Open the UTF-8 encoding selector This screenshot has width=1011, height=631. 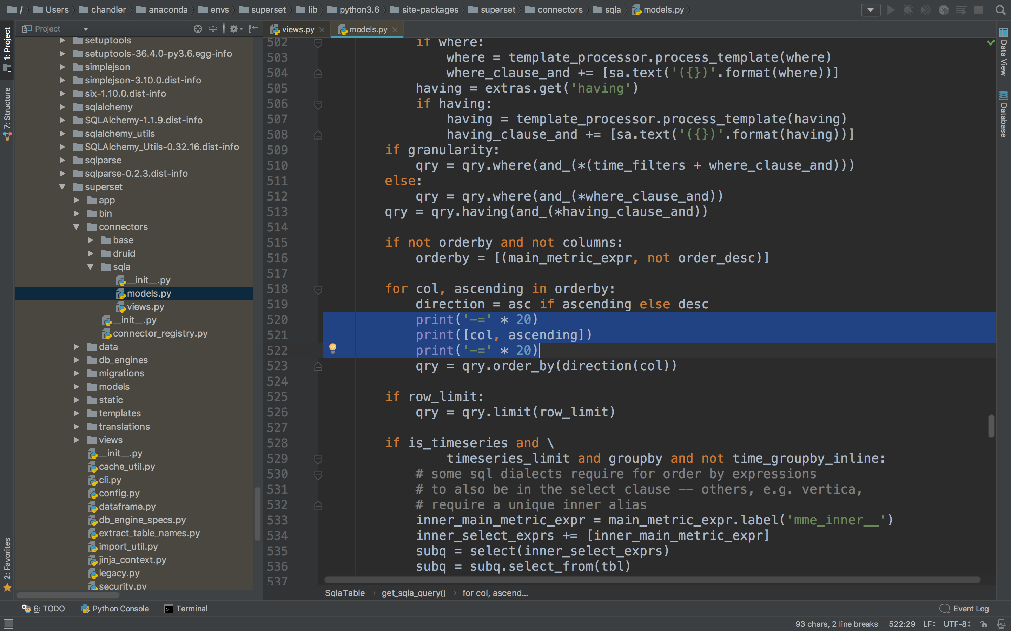tap(957, 624)
